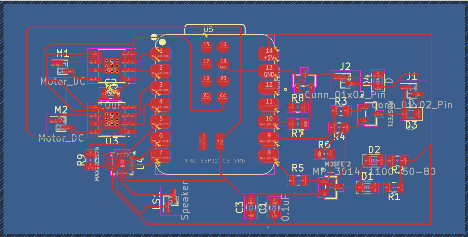Click Motor_DC value text under M2
Viewport: 468px width, 237px height.
pos(61,138)
